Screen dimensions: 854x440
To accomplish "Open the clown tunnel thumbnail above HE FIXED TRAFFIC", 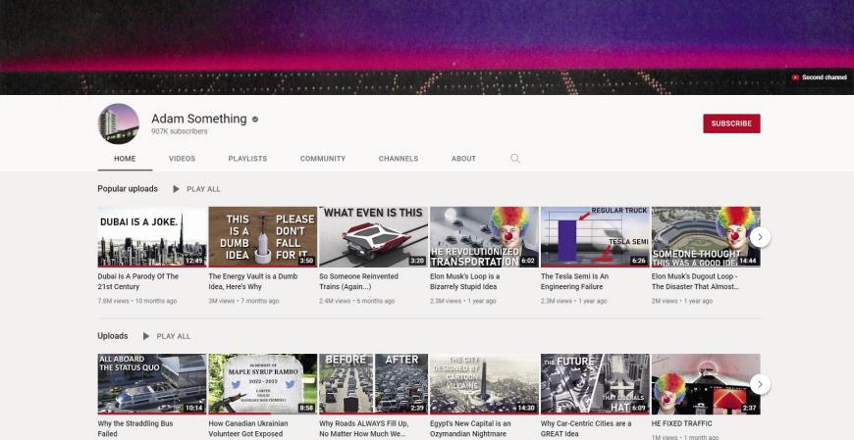I will (x=706, y=384).
